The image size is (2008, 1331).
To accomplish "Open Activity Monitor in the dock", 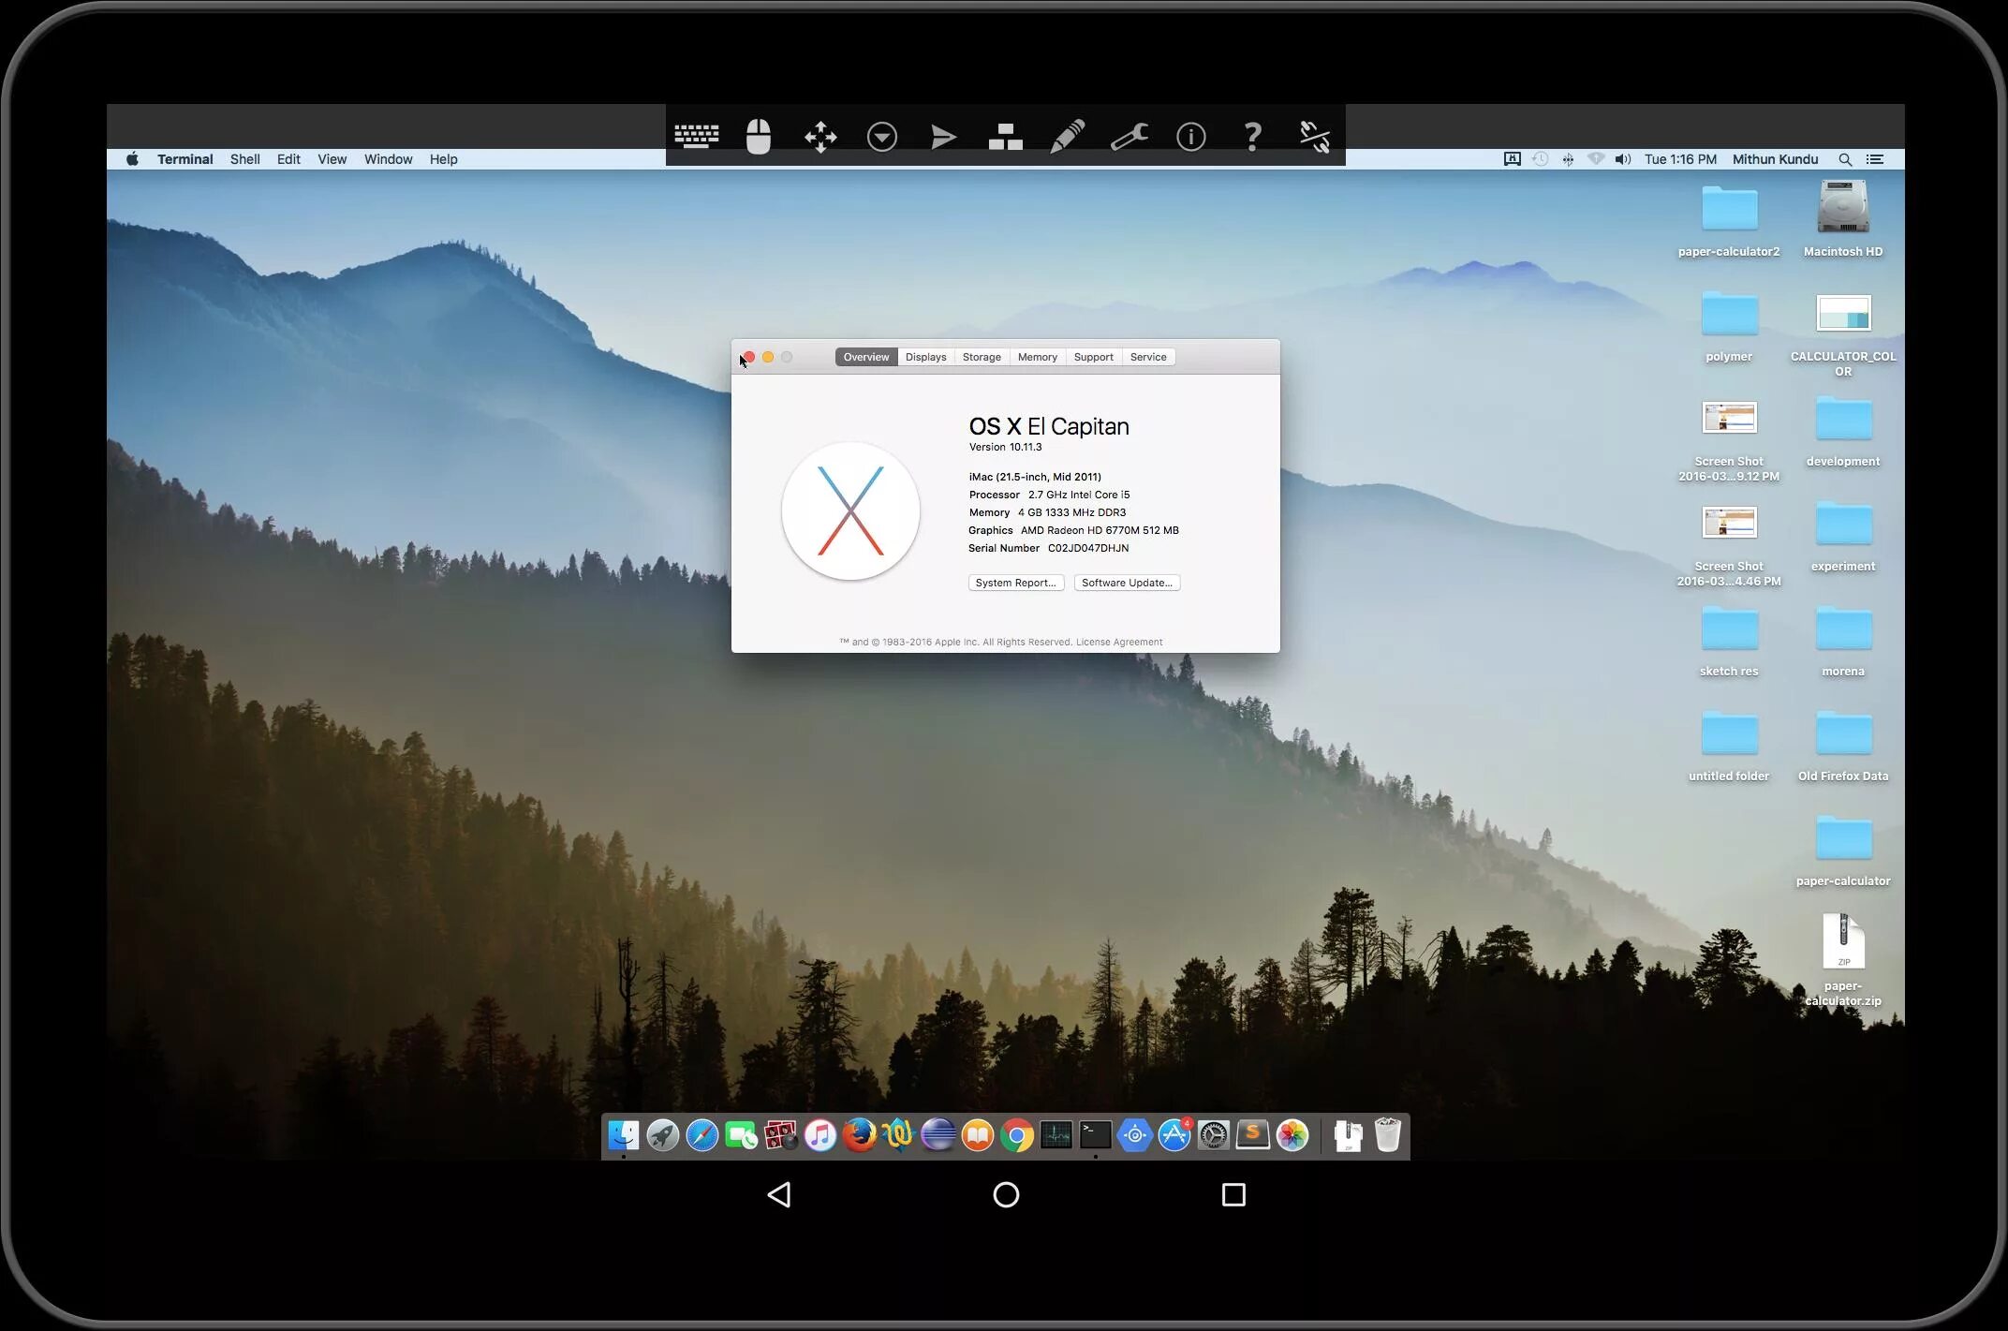I will coord(1056,1135).
